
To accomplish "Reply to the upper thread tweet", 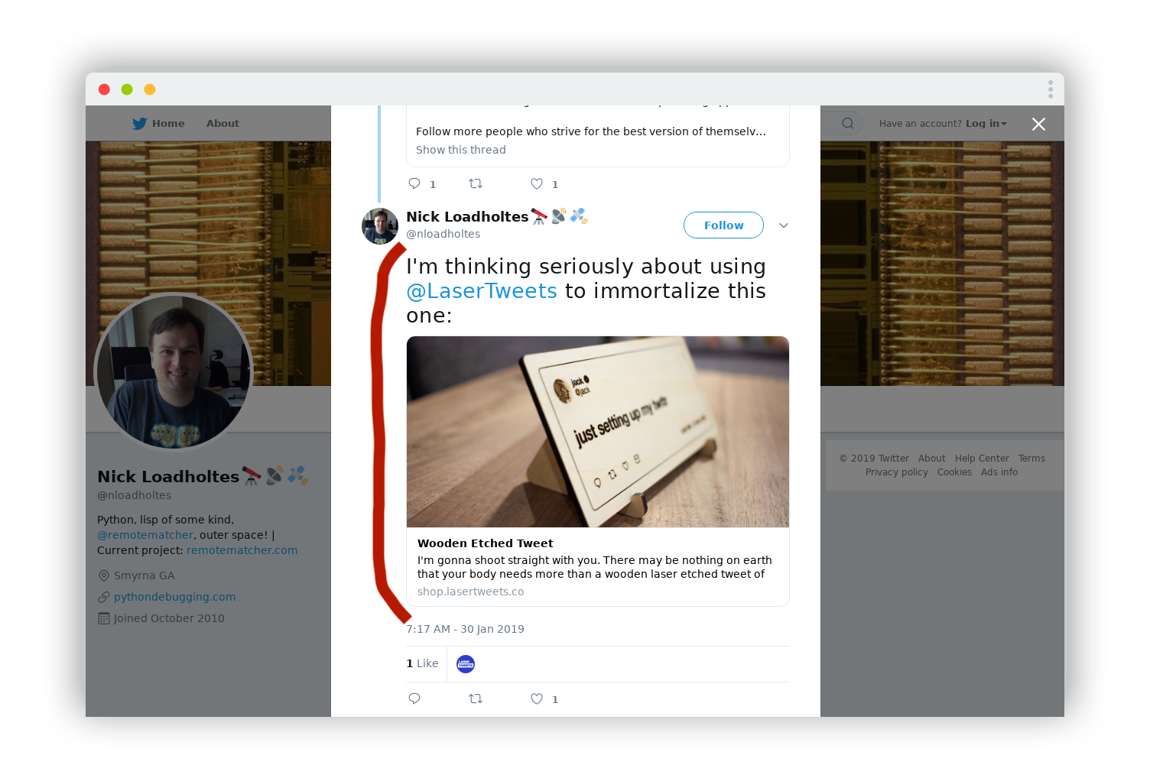I will coord(414,183).
